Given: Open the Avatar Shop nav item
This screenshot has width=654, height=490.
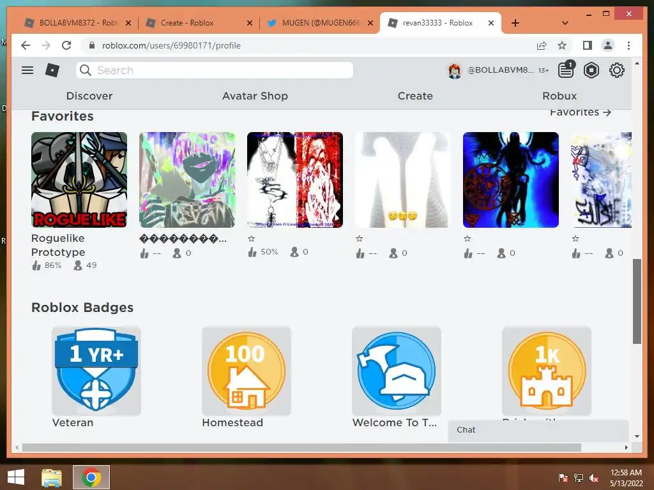Looking at the screenshot, I should tap(255, 96).
